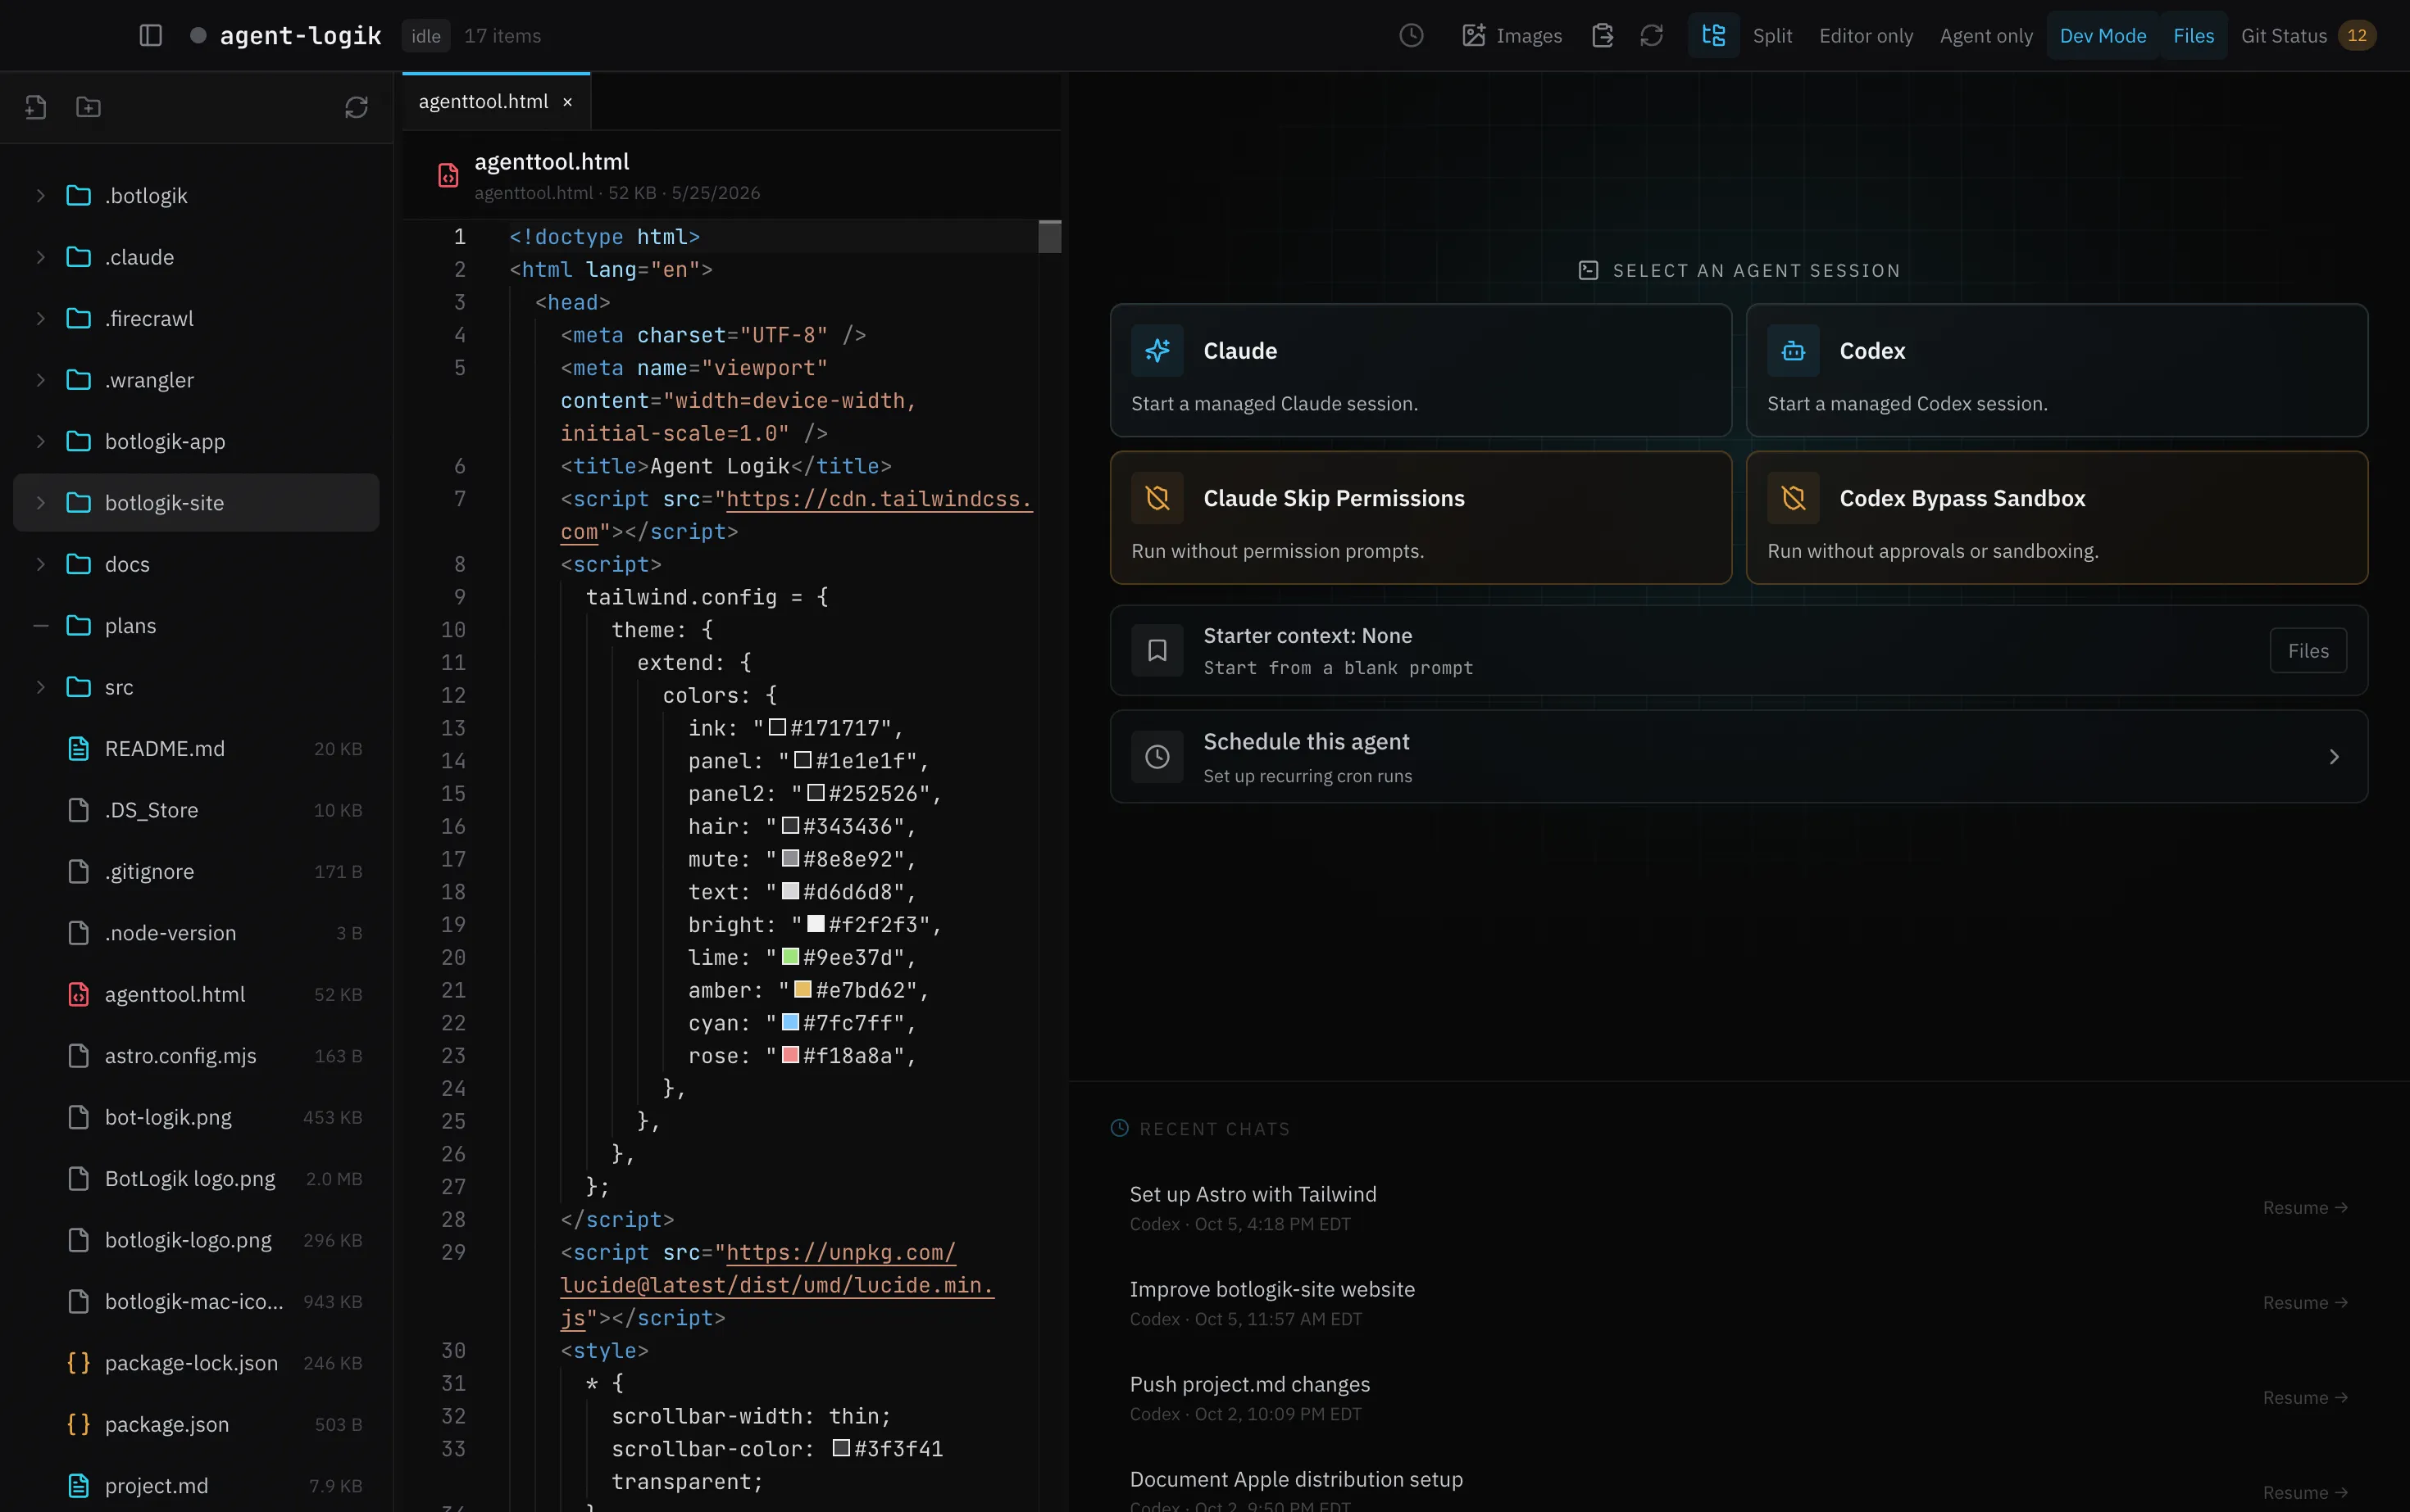Toggle the sidebar panel icon
2410x1512 pixels.
pyautogui.click(x=150, y=36)
